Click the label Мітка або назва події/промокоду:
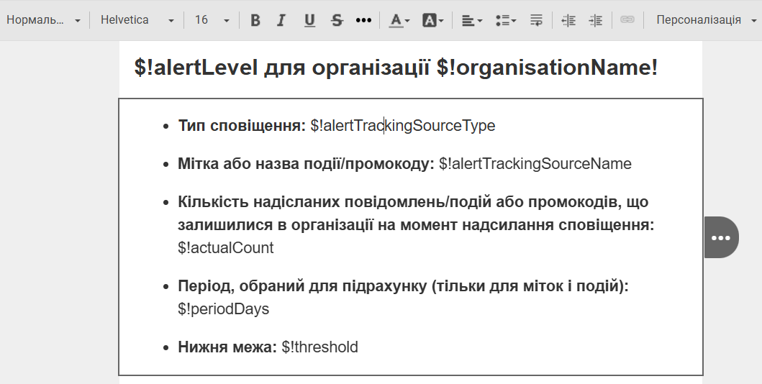The width and height of the screenshot is (762, 384). coord(306,164)
